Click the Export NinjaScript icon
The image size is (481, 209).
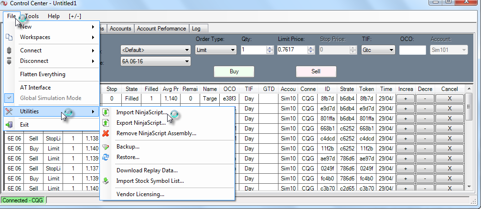[x=106, y=123]
